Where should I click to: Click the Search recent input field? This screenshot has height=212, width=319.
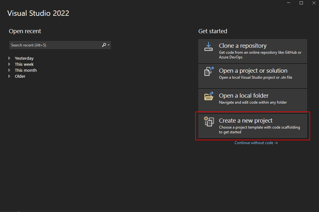click(54, 45)
